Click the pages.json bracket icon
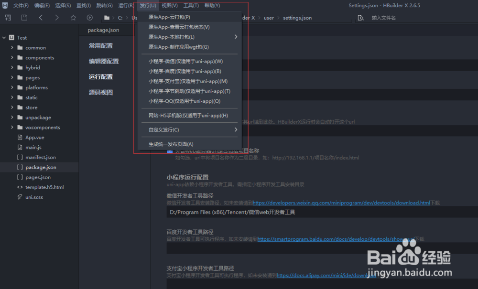478x289 pixels. [x=20, y=177]
